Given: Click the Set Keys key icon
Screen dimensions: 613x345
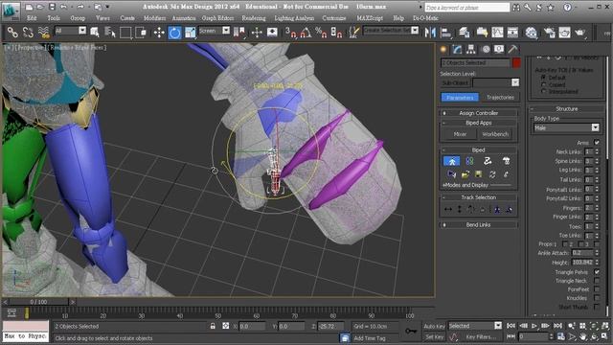Looking at the screenshot, I should pos(411,331).
